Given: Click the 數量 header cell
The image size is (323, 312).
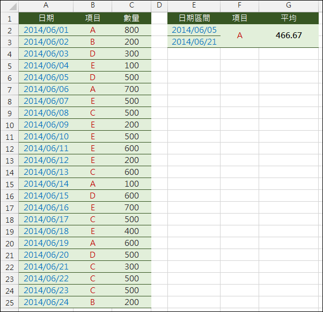Looking at the screenshot, I should click(x=131, y=18).
